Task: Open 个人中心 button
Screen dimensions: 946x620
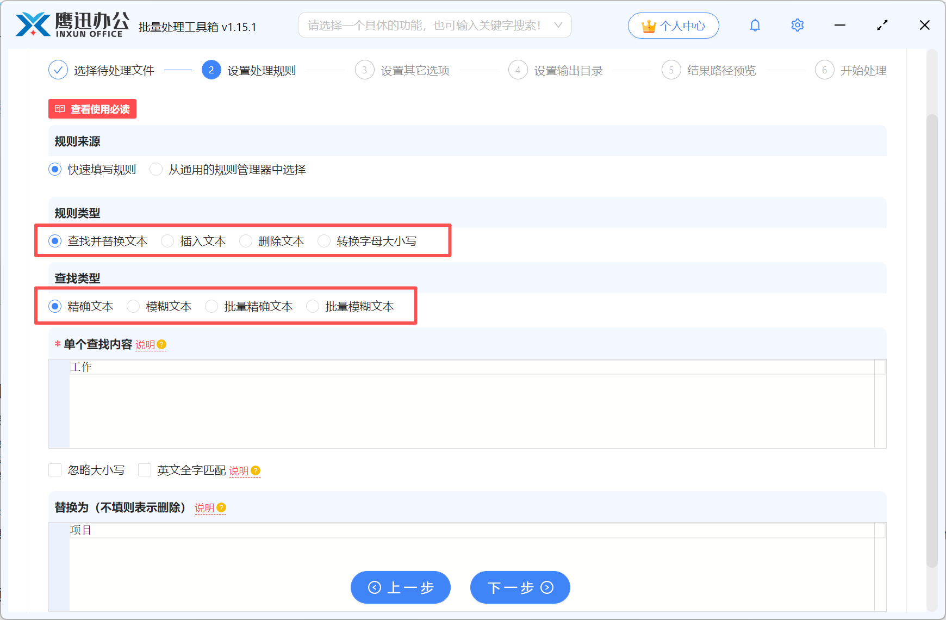Action: click(674, 26)
